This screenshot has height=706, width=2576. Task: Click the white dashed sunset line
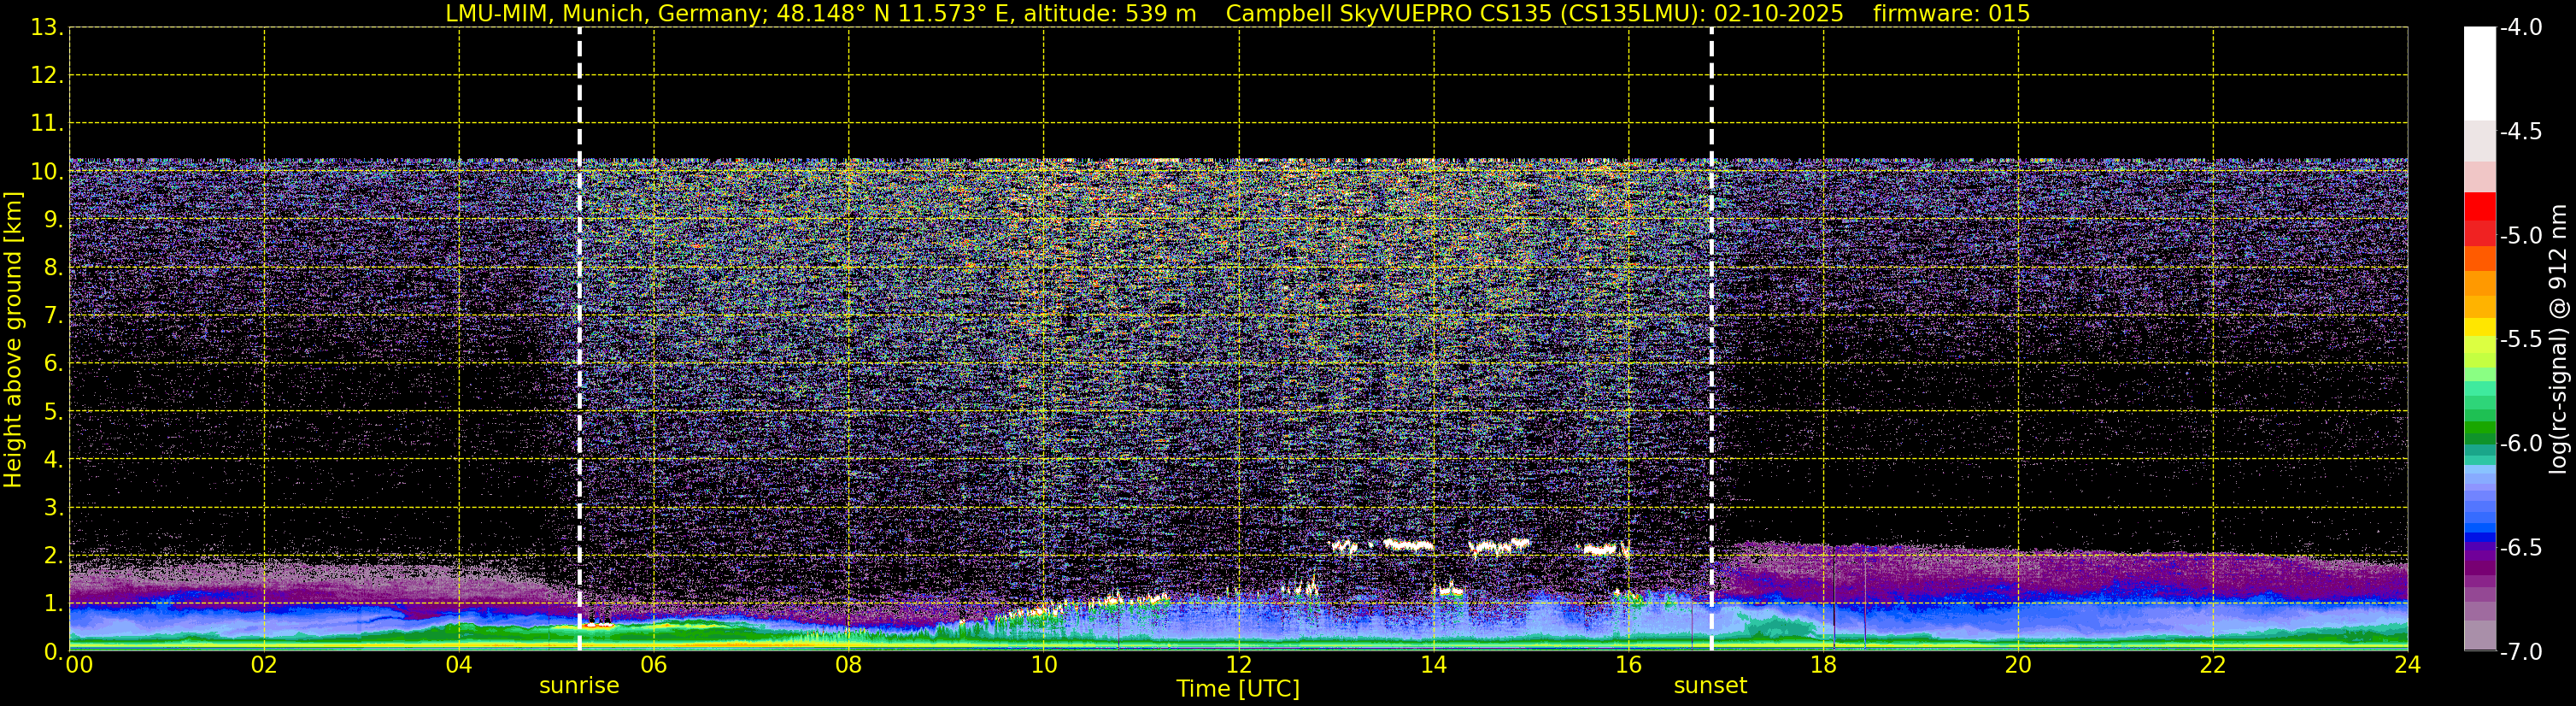click(x=1711, y=339)
